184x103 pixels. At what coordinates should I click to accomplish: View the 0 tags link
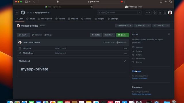point(48,35)
